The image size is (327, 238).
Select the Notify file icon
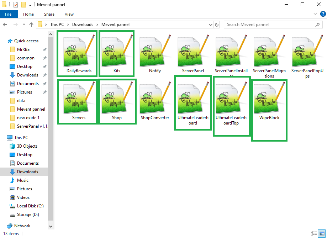[155, 51]
